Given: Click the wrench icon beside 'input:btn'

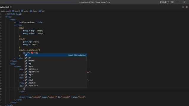Looking at the screenshot, I should pos(26,85).
